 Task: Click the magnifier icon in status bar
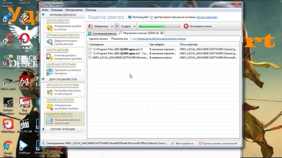43,143
